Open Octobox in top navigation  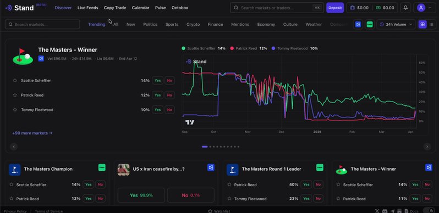(x=180, y=8)
